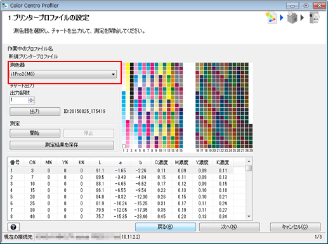Save results with 測定結果を保存 button
328x244 pixels.
point(62,145)
